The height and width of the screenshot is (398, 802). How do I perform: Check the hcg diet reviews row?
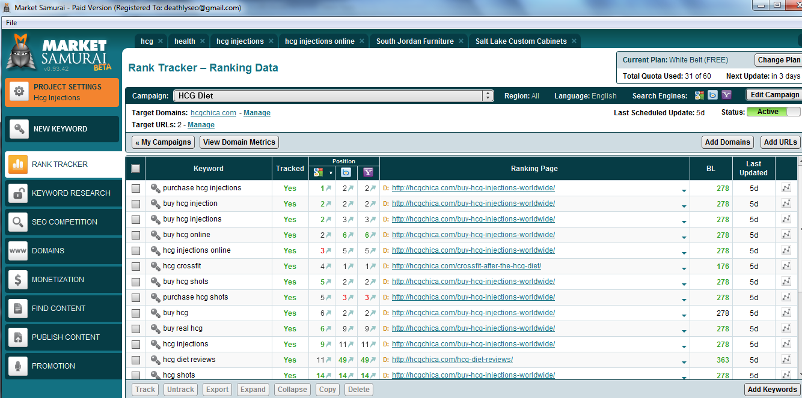click(x=136, y=360)
